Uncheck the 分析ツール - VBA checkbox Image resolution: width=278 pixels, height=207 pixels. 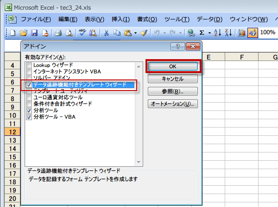click(x=29, y=117)
